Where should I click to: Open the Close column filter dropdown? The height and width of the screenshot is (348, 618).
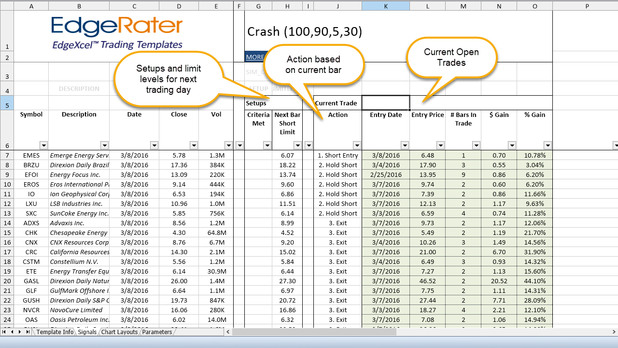194,145
